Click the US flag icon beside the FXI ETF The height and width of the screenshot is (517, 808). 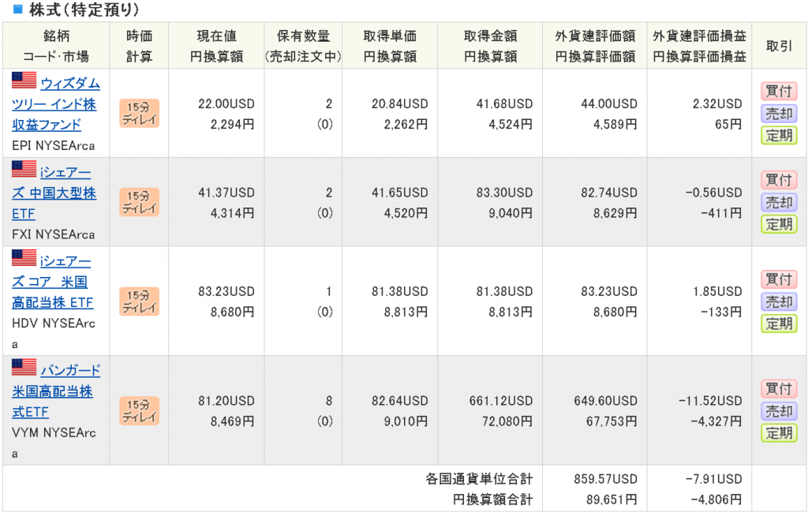(24, 170)
